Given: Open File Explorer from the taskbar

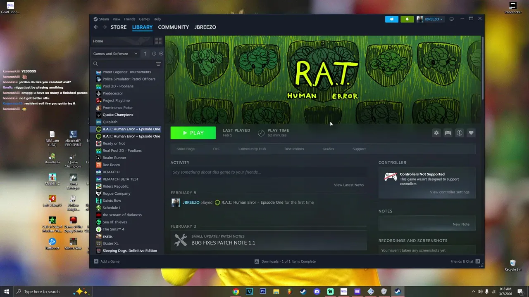Looking at the screenshot, I should point(276,292).
